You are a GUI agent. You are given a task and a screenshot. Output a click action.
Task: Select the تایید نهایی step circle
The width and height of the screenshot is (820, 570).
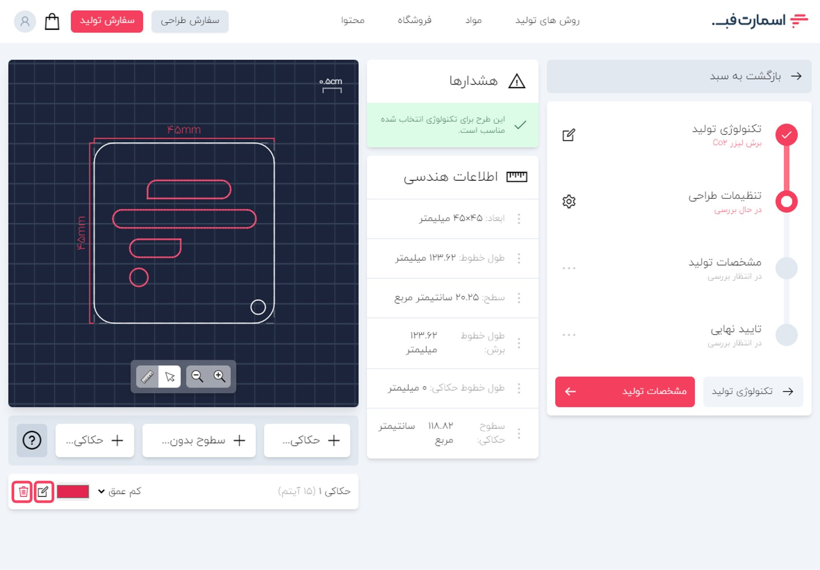(x=786, y=335)
